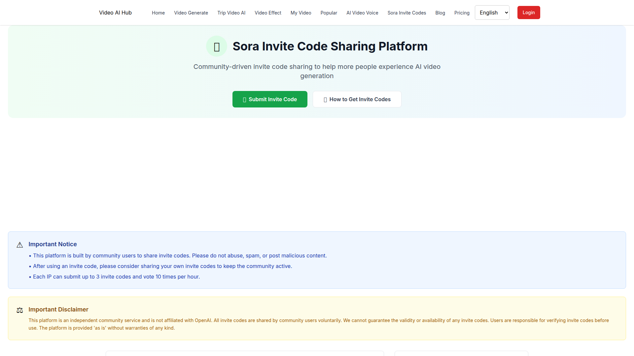Click the Video AI Hub brand link
Viewport: 634px width, 356px height.
115,13
